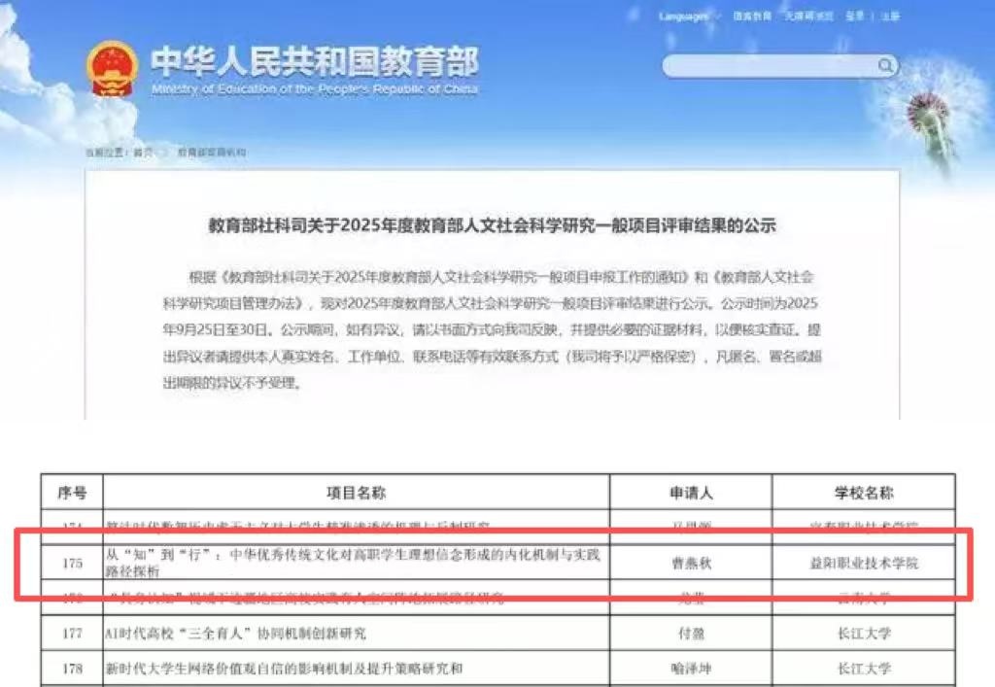Screen dimensions: 995x687
Task: Click the 注册 register link
Action: [889, 17]
